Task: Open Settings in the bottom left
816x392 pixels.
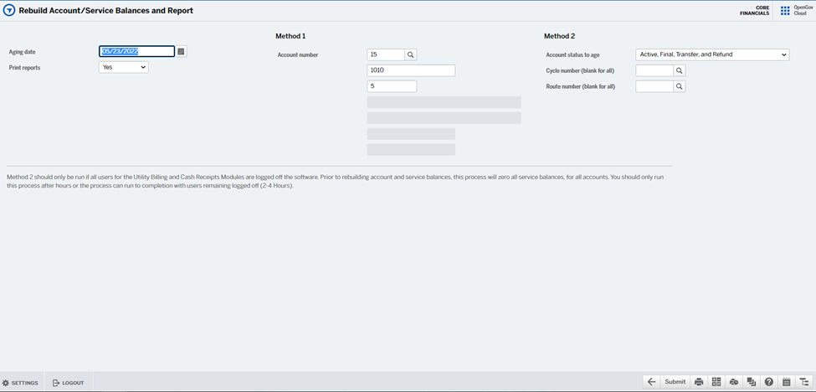Action: [x=20, y=383]
